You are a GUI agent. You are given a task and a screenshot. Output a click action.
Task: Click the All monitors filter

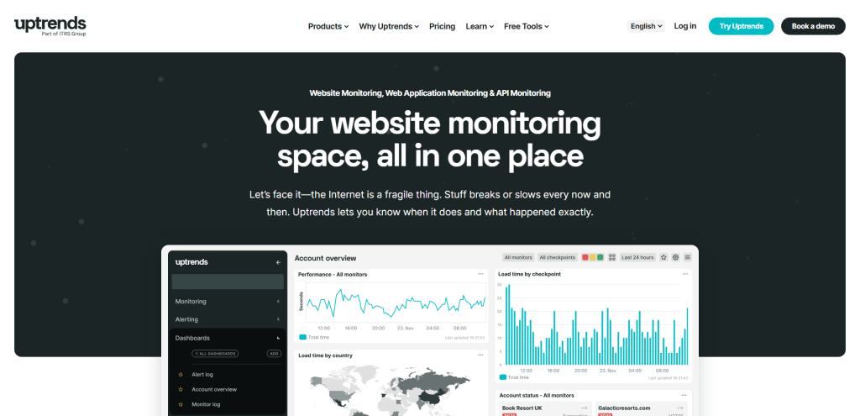tap(518, 257)
